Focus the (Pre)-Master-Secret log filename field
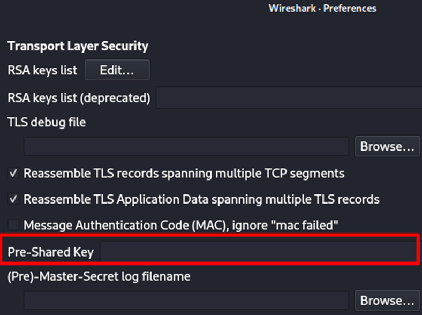The width and height of the screenshot is (422, 315). [x=186, y=301]
